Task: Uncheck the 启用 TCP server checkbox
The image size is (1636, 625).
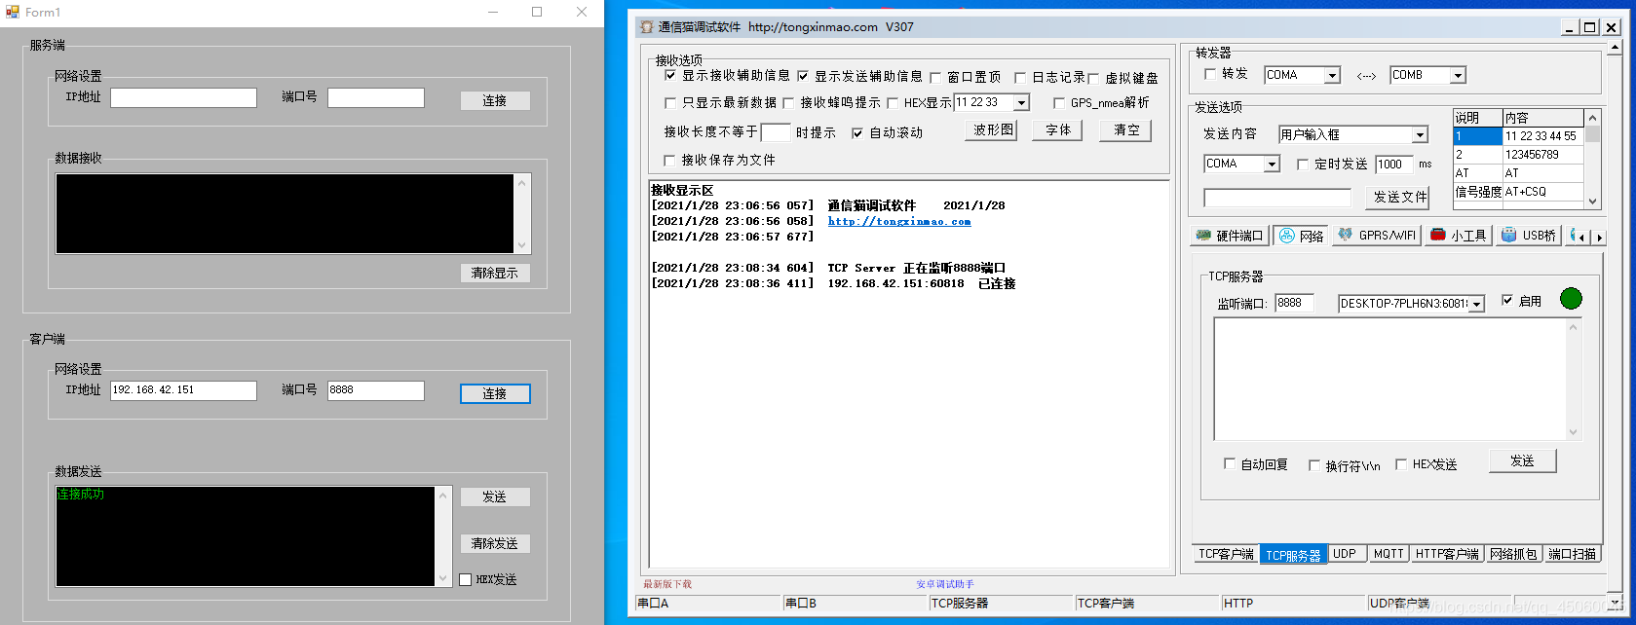Action: [1507, 301]
